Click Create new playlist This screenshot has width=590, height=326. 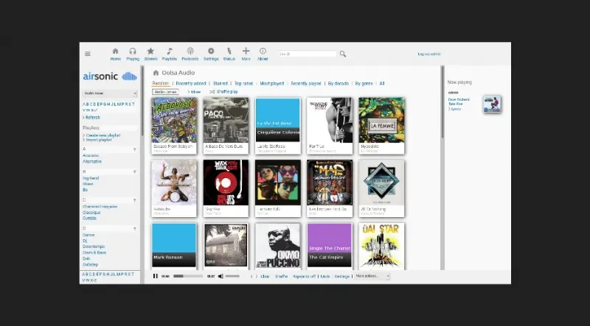click(x=102, y=135)
